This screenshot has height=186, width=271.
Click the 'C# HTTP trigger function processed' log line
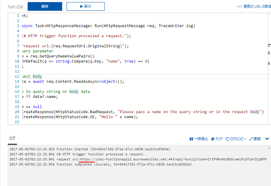77,154
